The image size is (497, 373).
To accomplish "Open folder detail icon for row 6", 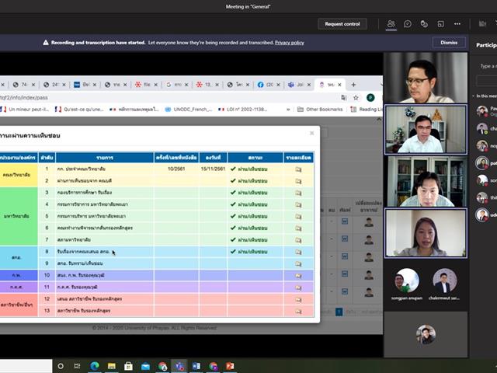I will coord(298,228).
